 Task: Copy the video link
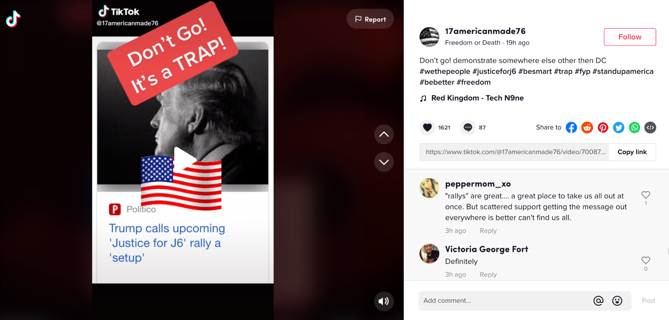(632, 152)
